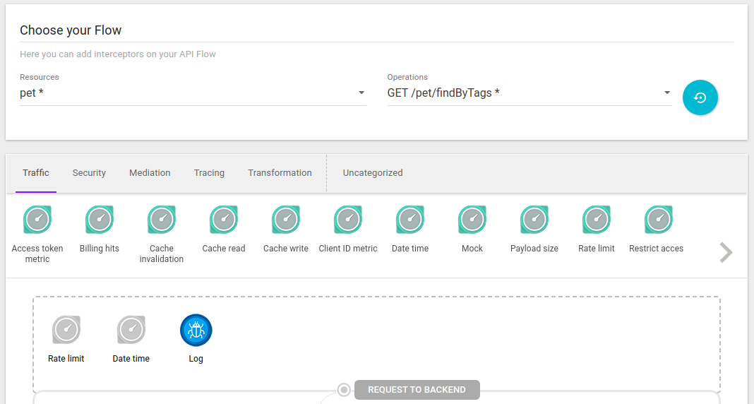Click the Client ID metric interceptor icon
754x404 pixels.
348,220
